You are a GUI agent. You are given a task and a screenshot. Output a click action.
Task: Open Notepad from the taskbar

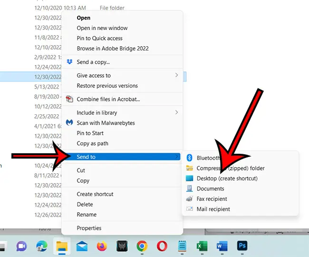(182, 246)
